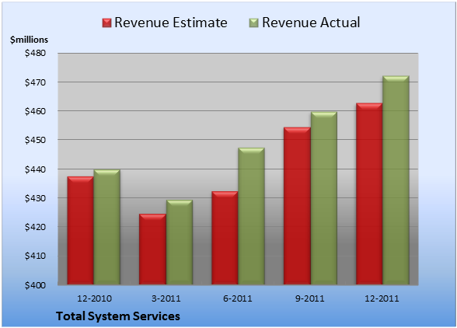This screenshot has height=328, width=457.
Task: Click the red Revenue Estimate legend swatch
Action: pos(107,23)
